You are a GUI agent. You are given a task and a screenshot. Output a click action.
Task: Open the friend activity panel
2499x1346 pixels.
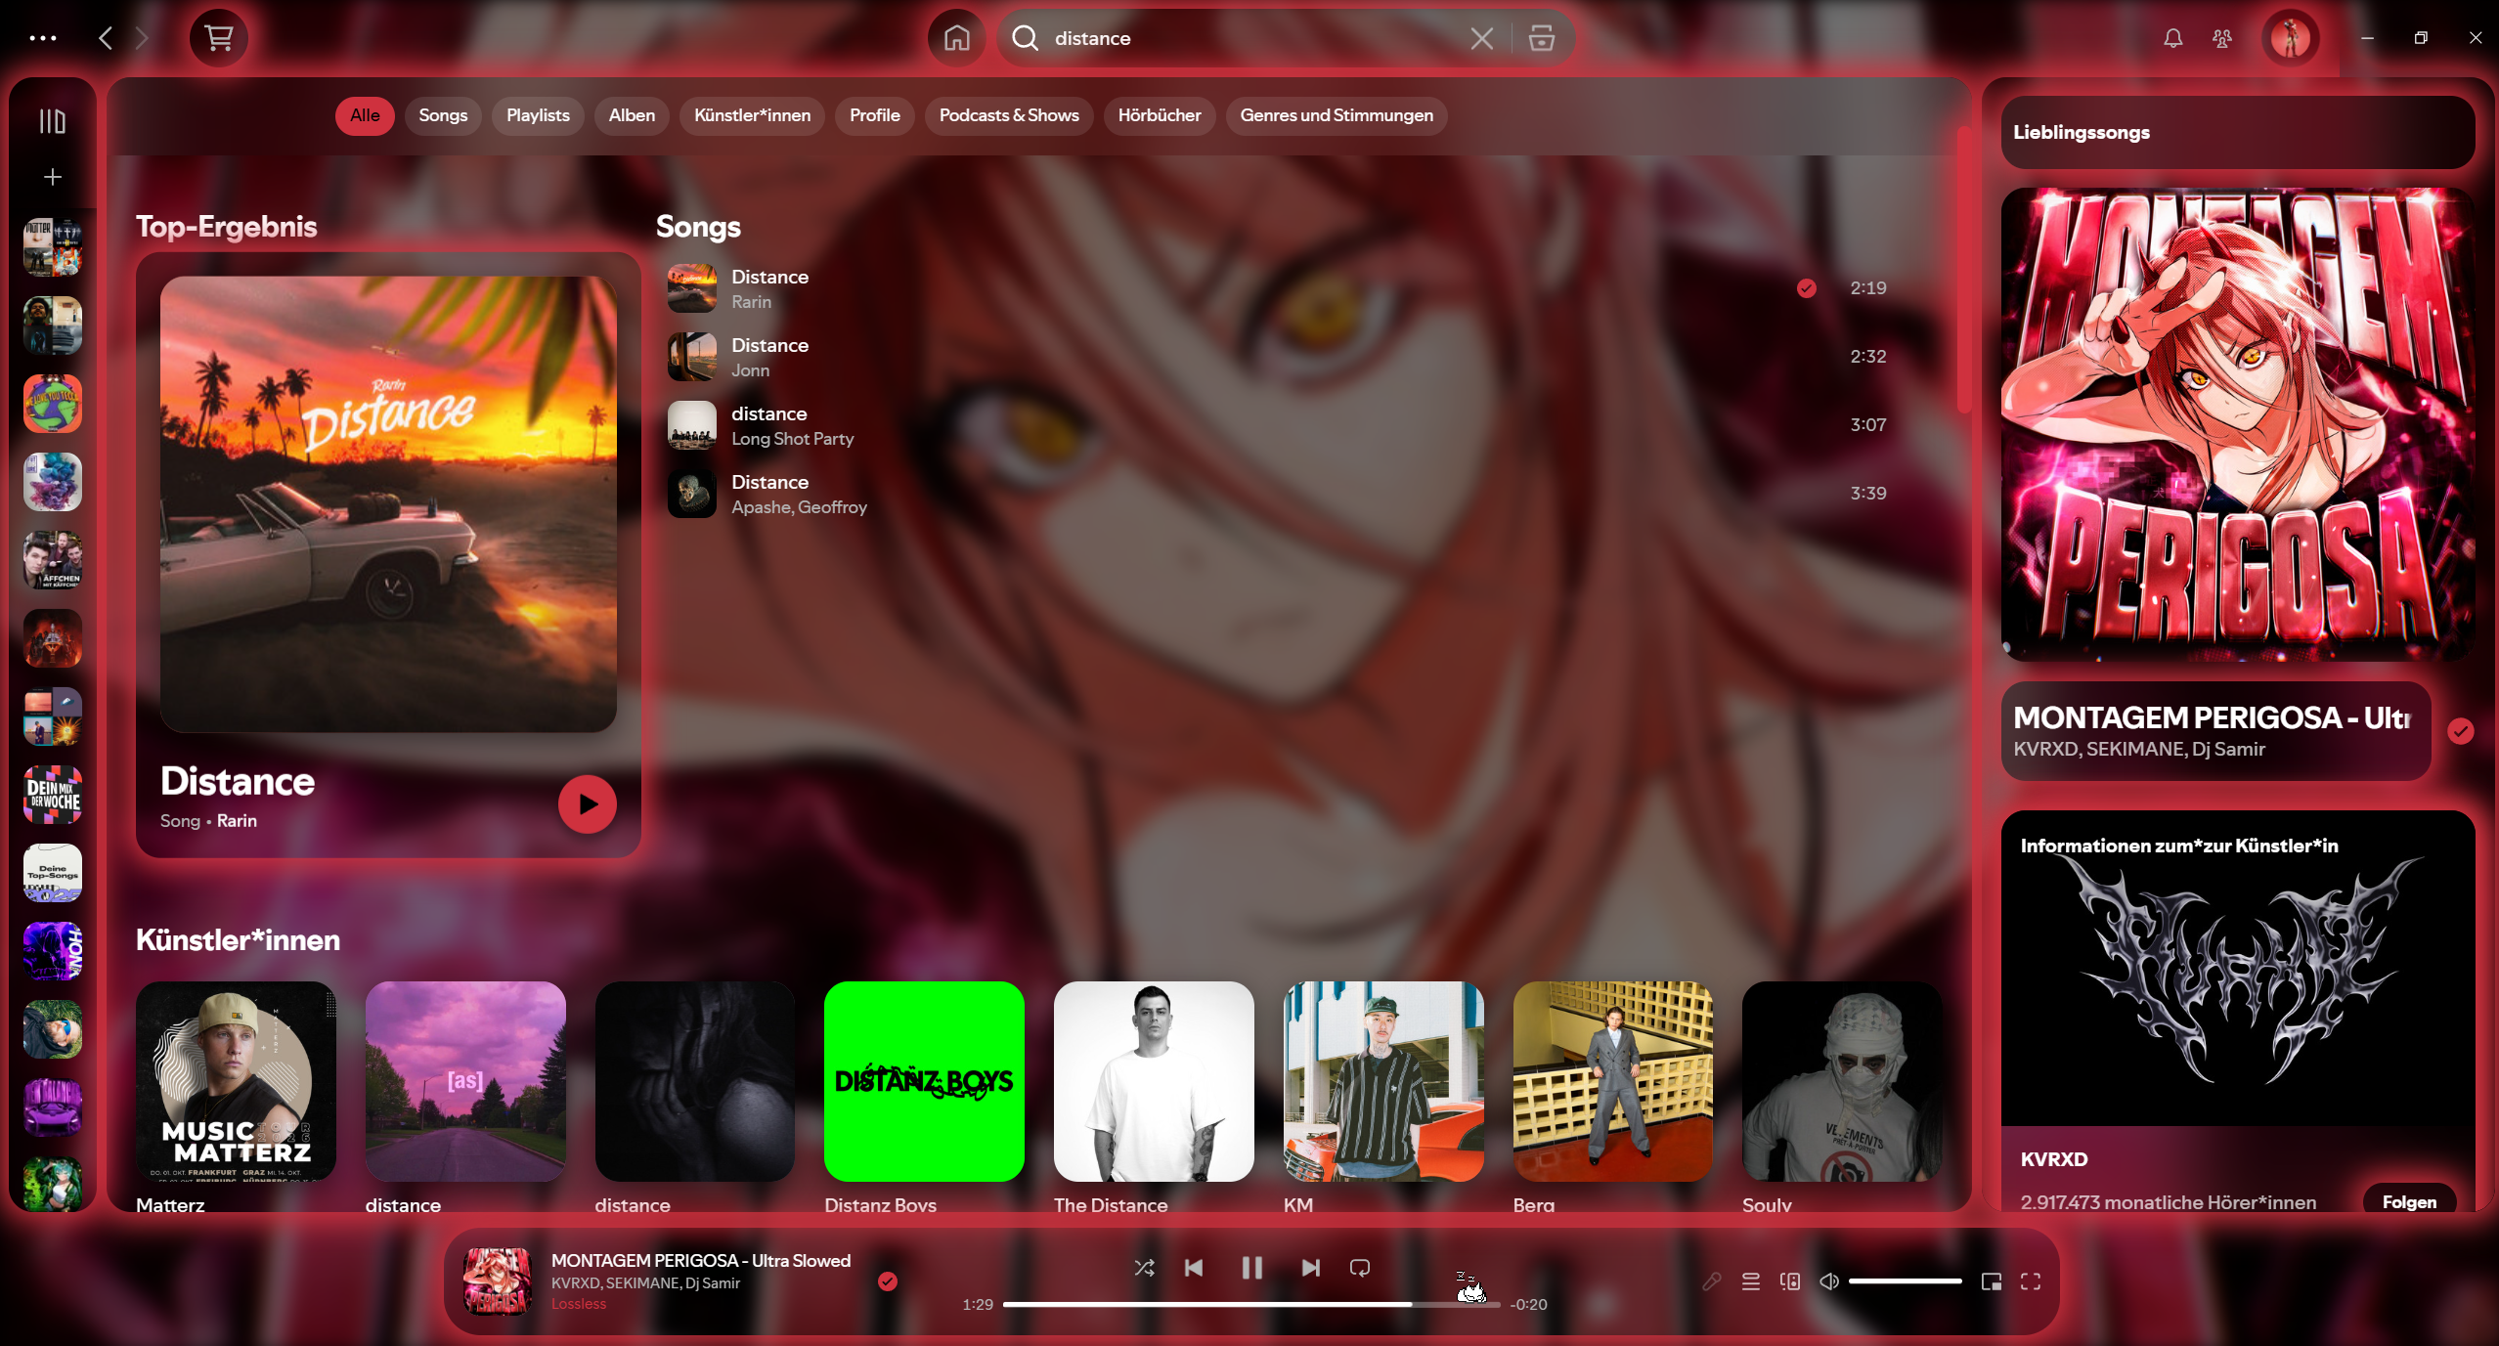[x=2221, y=38]
